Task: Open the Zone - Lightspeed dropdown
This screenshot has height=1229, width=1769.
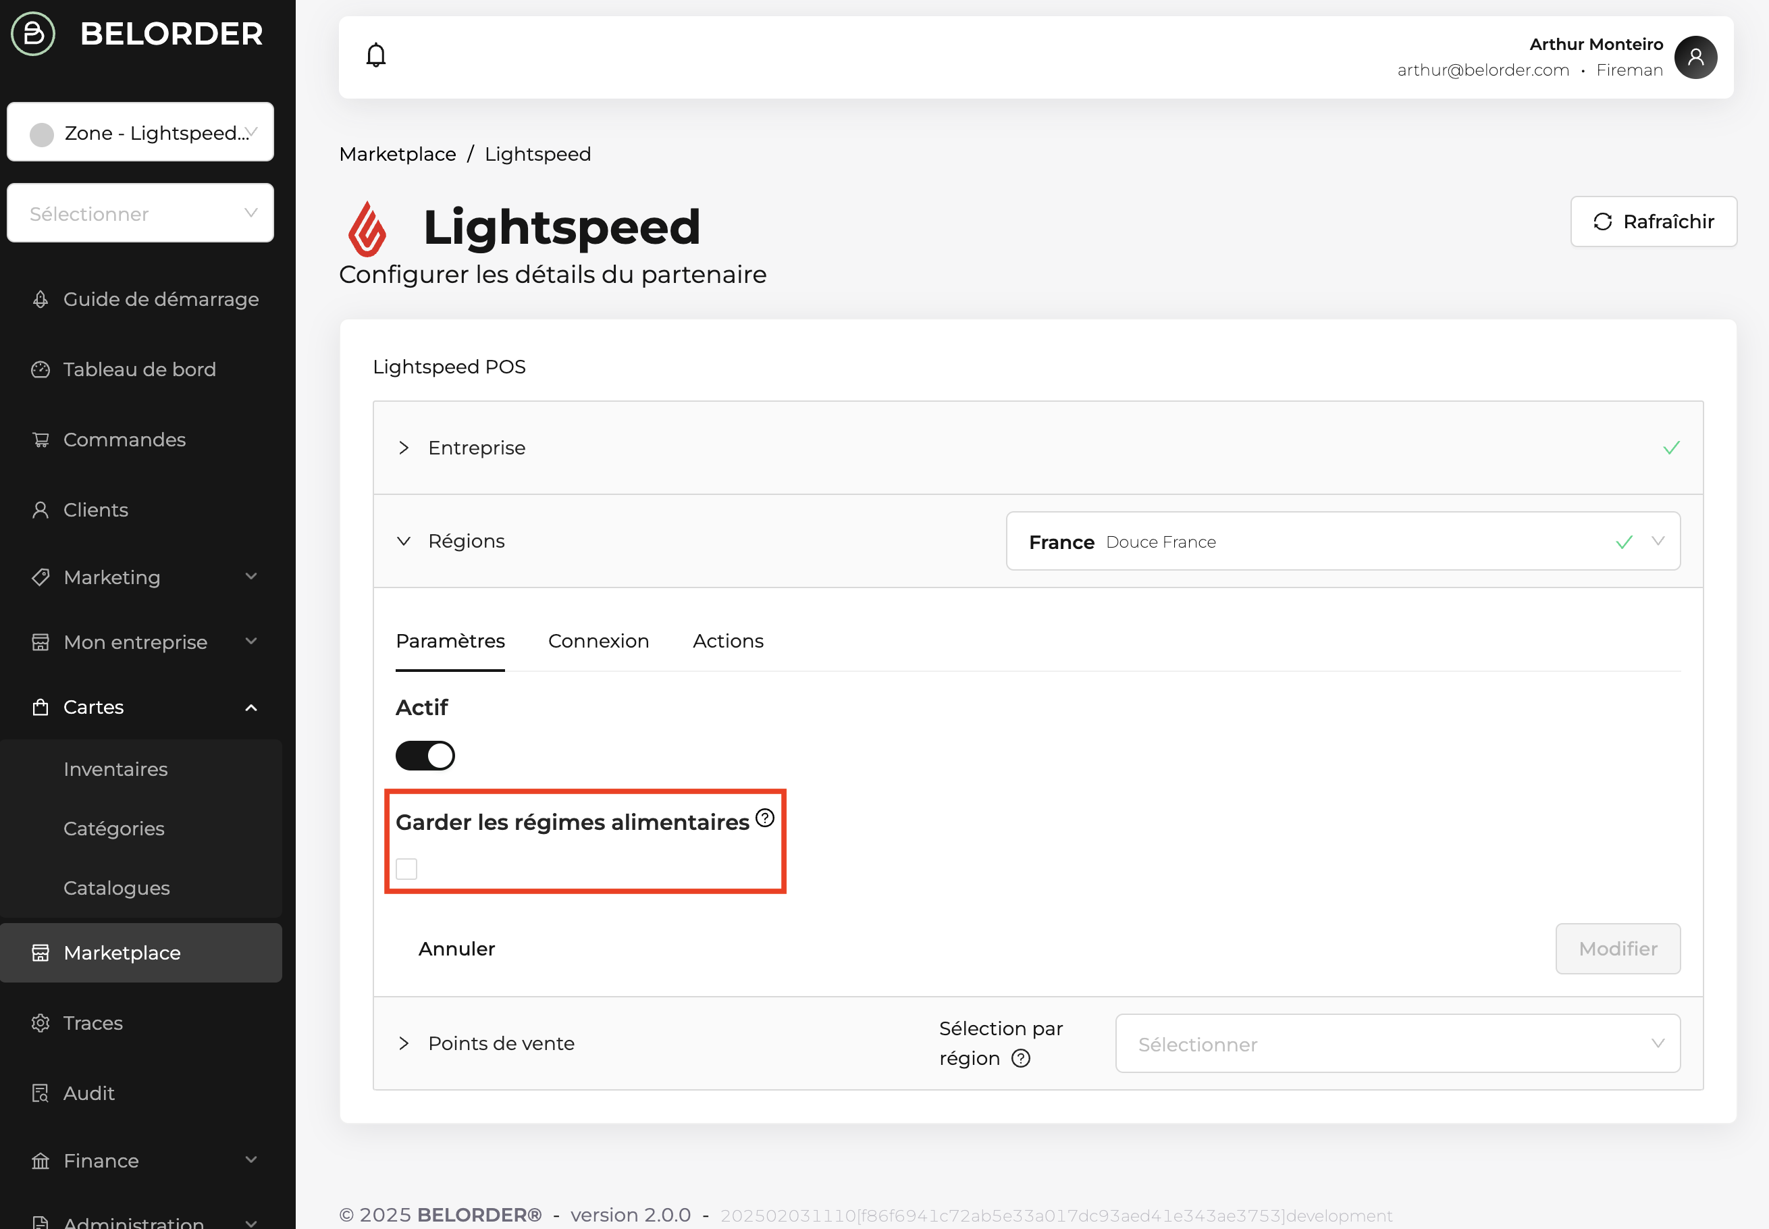Action: (140, 132)
